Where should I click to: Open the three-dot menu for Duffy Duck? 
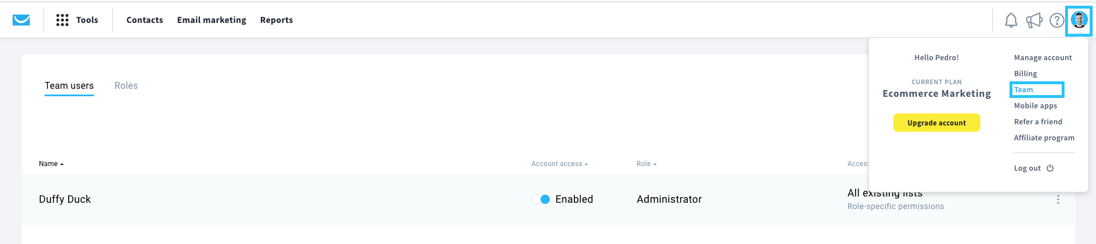(x=1058, y=199)
